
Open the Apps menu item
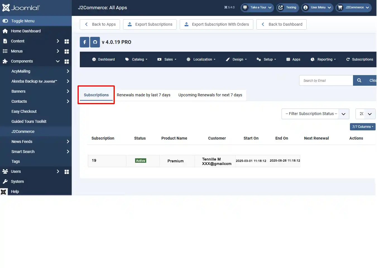[x=293, y=59]
